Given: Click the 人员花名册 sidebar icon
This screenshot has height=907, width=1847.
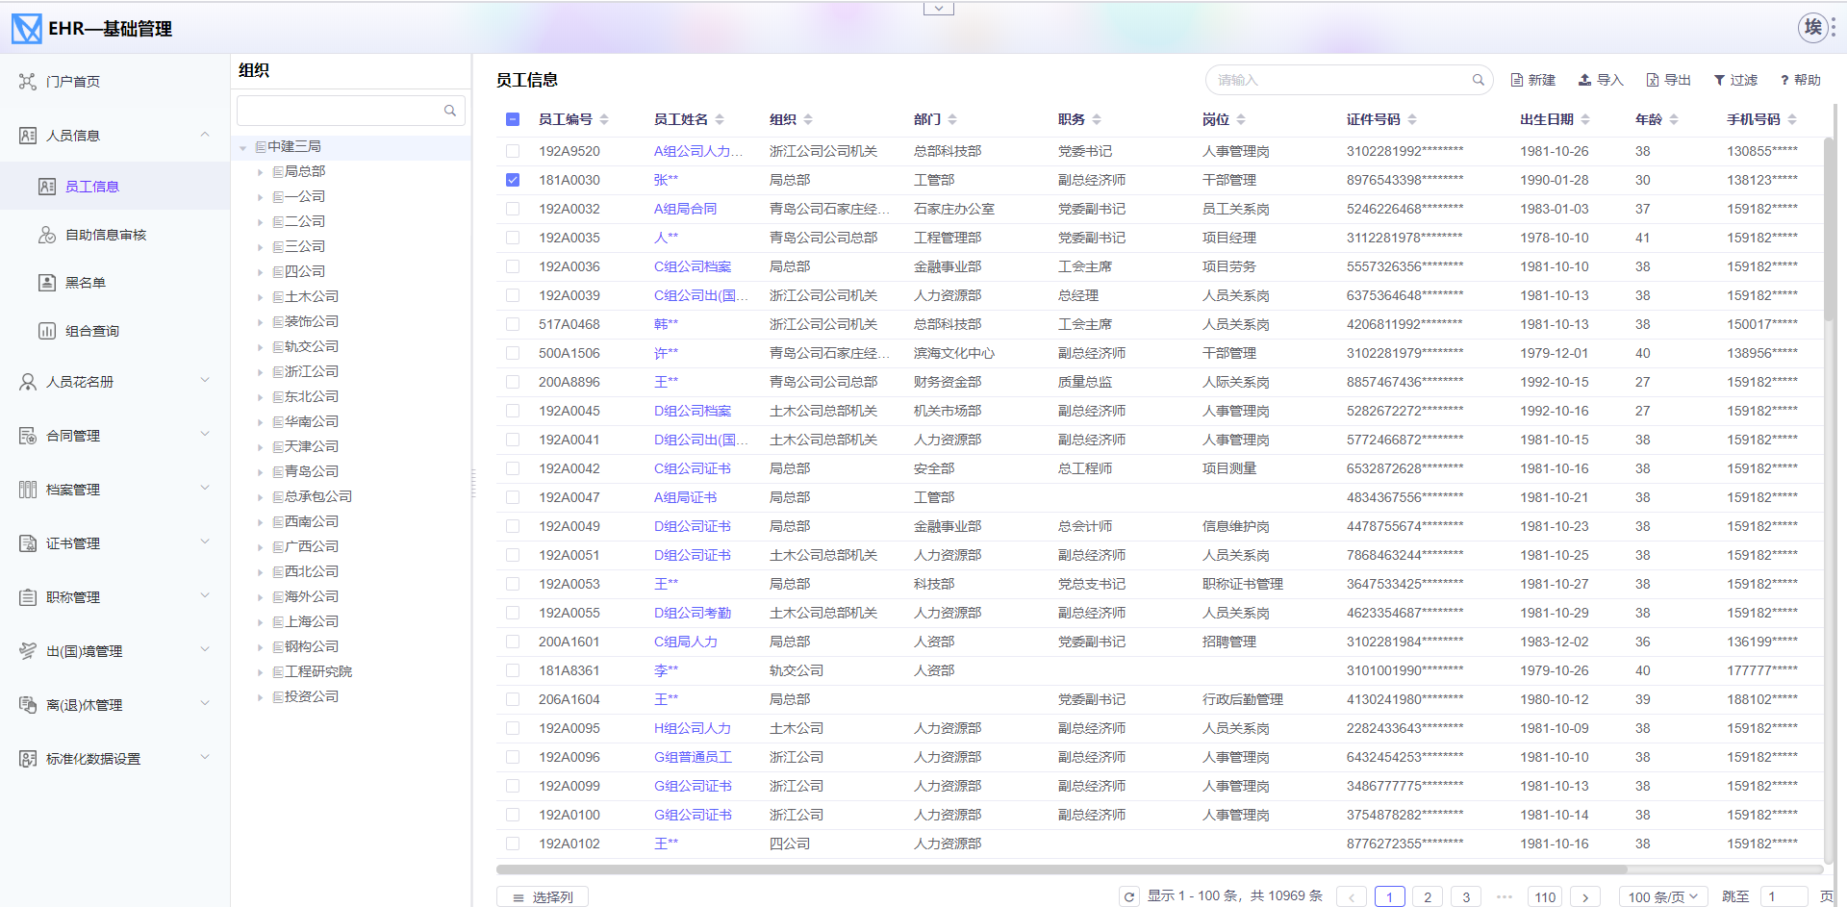Looking at the screenshot, I should click(28, 382).
